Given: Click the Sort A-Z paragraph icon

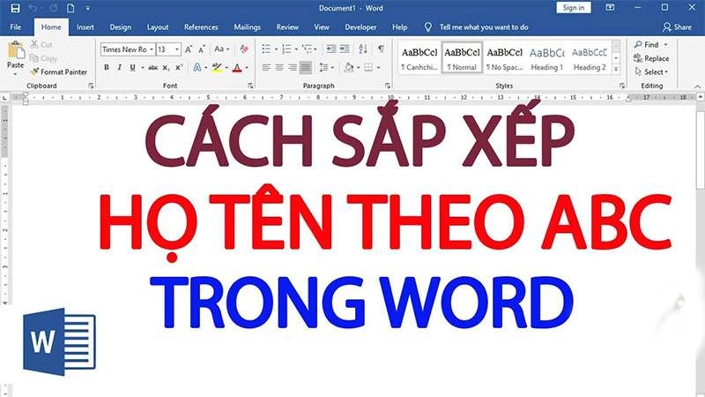Looking at the screenshot, I should point(363,49).
